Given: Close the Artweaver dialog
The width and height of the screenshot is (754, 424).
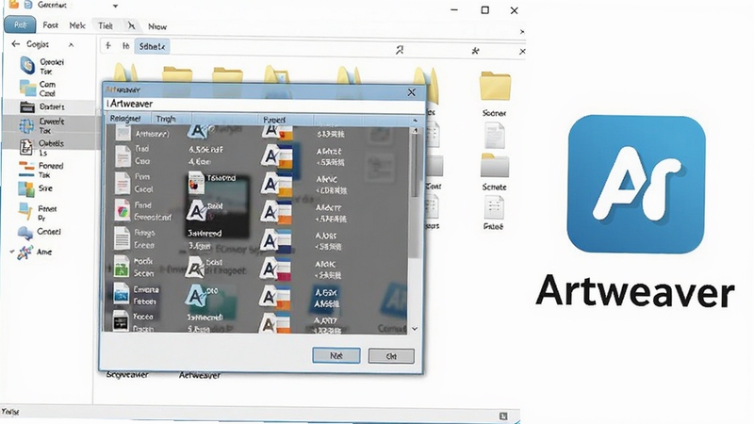Looking at the screenshot, I should (x=412, y=92).
